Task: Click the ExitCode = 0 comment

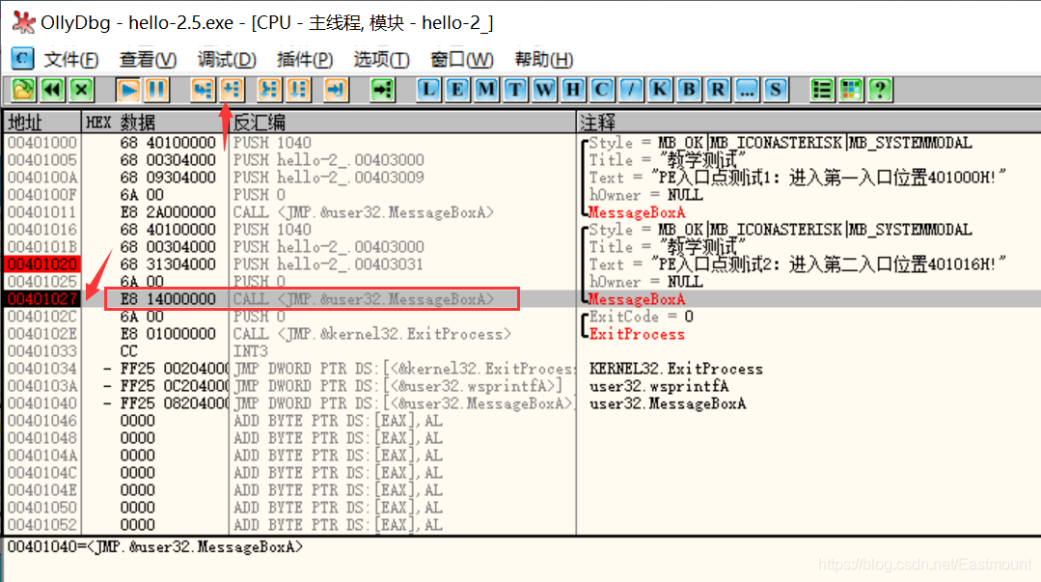Action: pyautogui.click(x=642, y=317)
